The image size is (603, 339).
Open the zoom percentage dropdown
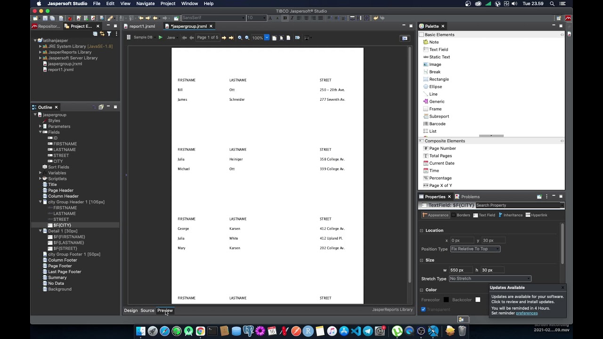coord(267,38)
